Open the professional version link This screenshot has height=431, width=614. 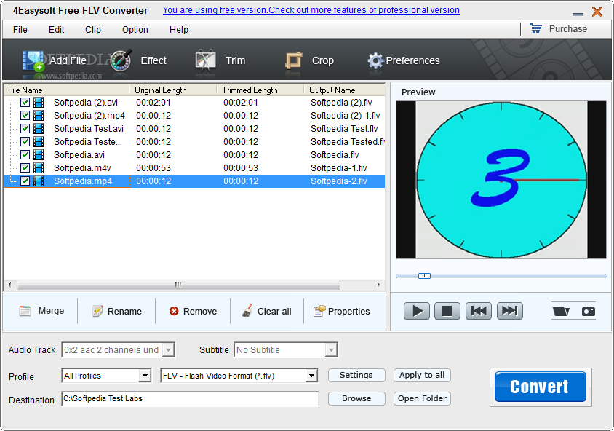311,10
